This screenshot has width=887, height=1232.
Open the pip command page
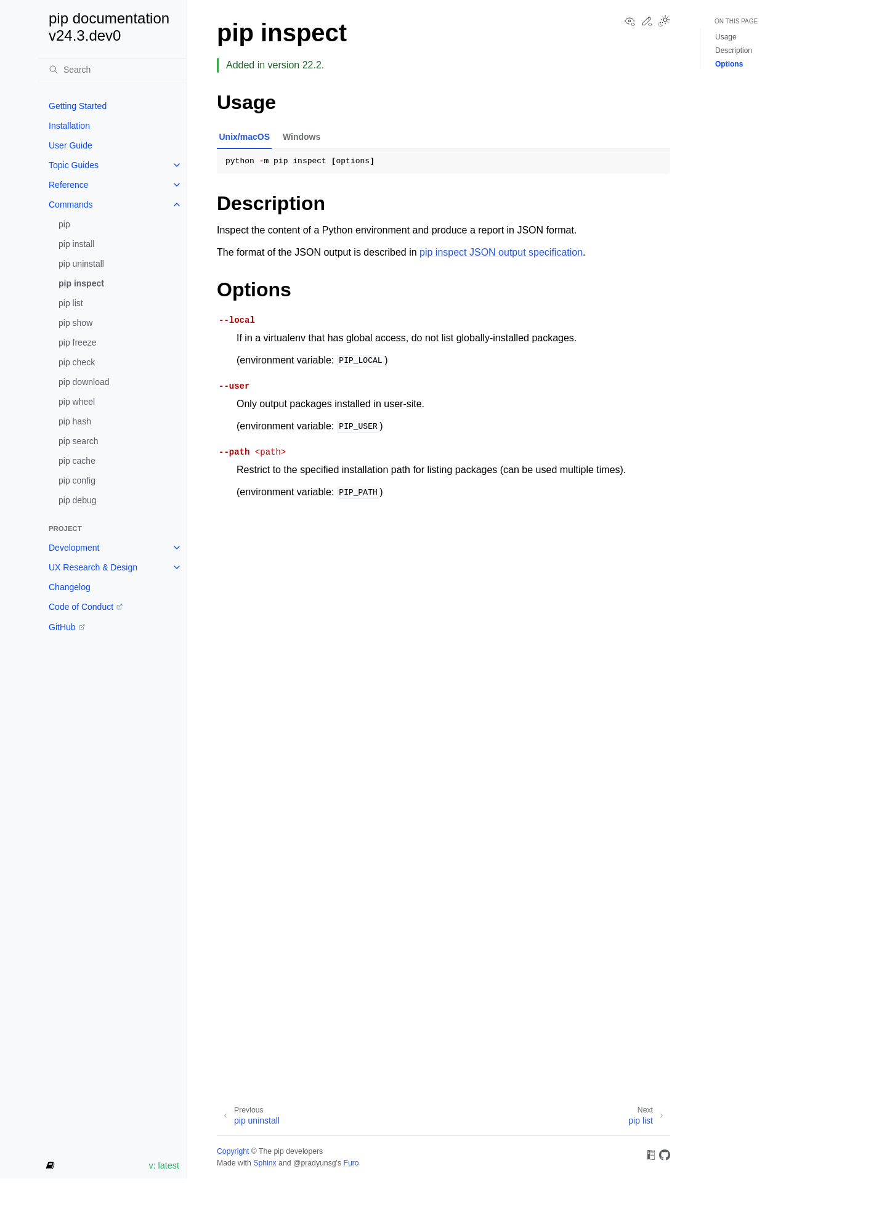click(x=64, y=224)
